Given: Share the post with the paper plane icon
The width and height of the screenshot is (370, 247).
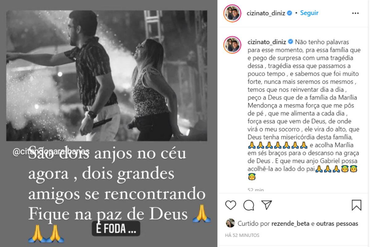Looking at the screenshot, I should click(x=266, y=205).
